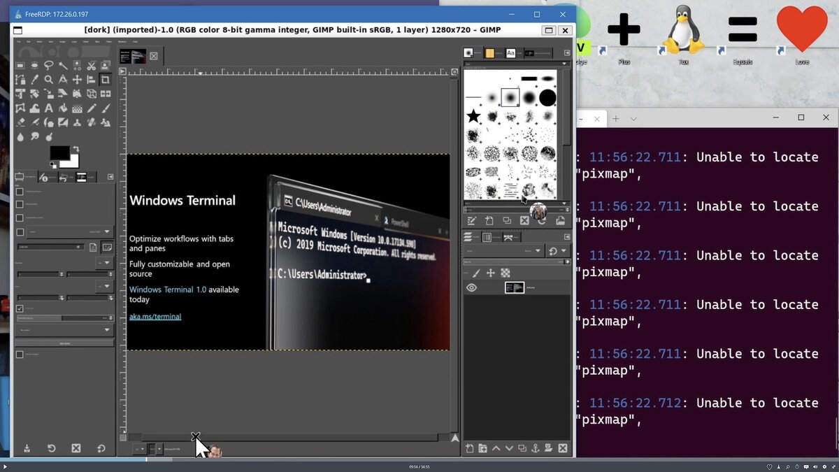Screen dimensions: 839x472
Task: Reset tool options to default values
Action: (x=101, y=448)
